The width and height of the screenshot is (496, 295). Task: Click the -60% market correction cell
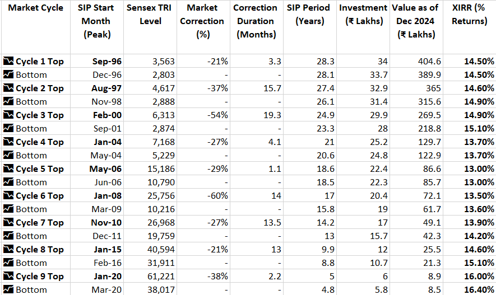click(x=217, y=195)
